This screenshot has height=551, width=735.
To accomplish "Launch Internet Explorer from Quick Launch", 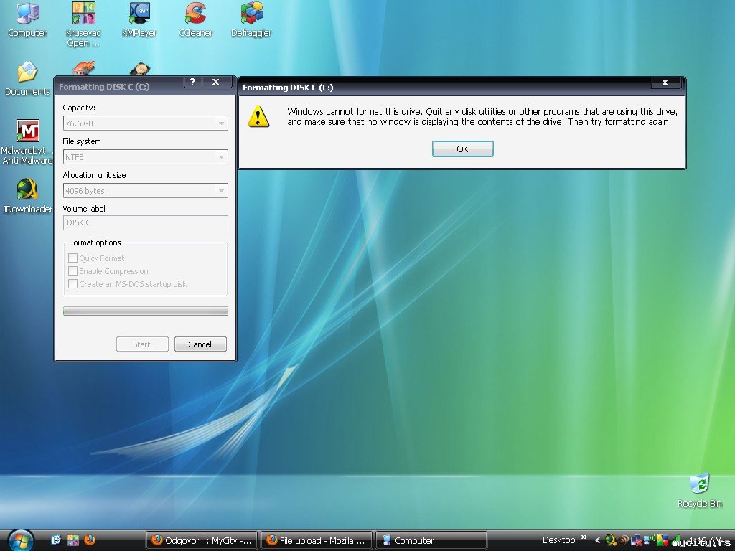I will pyautogui.click(x=56, y=540).
